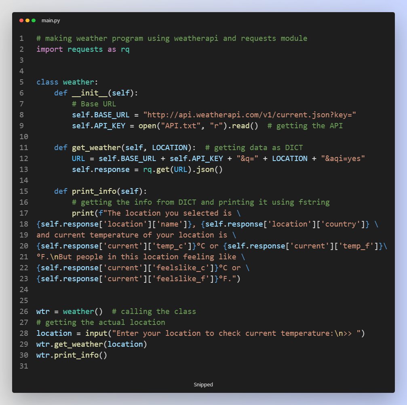Image resolution: width=407 pixels, height=405 pixels.
Task: Click line number 31 in the gutter
Action: click(23, 366)
